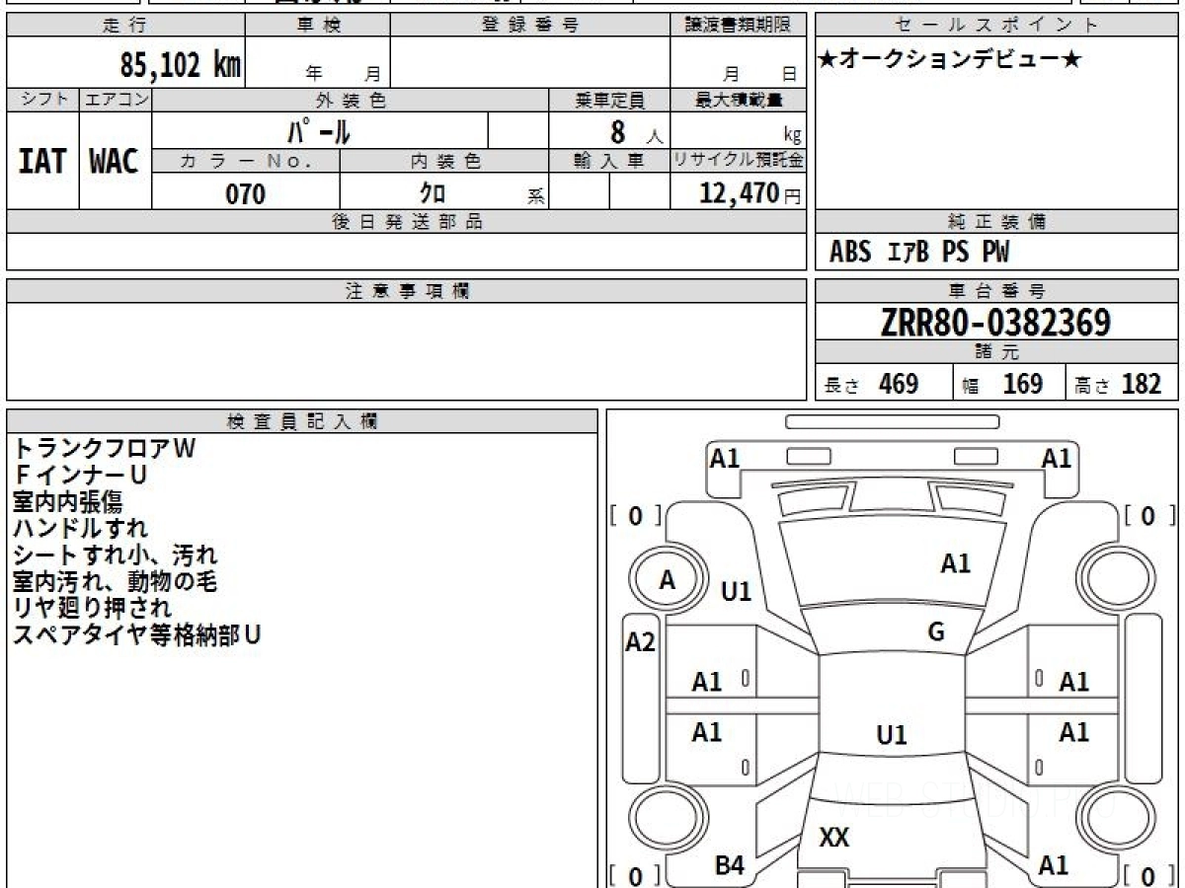
Task: Select the note シートすれ小、汚れ
Action: (x=115, y=555)
